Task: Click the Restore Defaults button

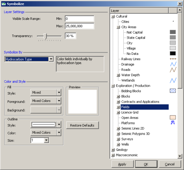Action: [x=82, y=125]
